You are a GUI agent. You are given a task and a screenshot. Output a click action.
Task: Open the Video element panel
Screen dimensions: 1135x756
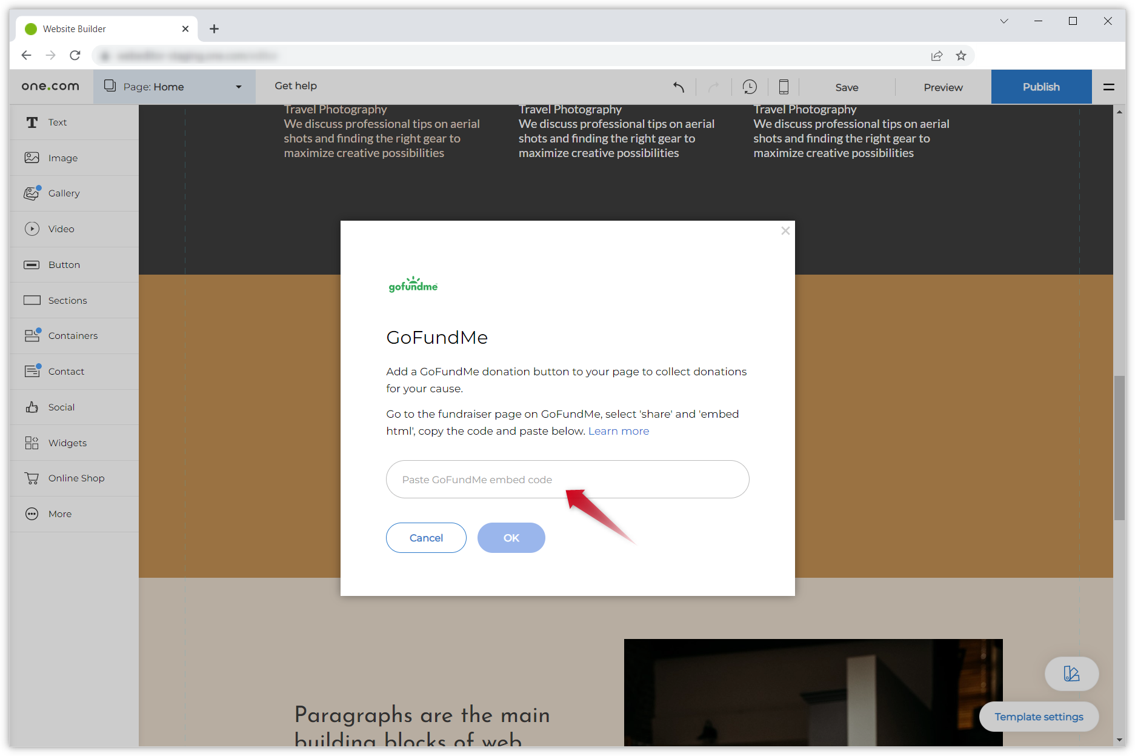tap(61, 229)
